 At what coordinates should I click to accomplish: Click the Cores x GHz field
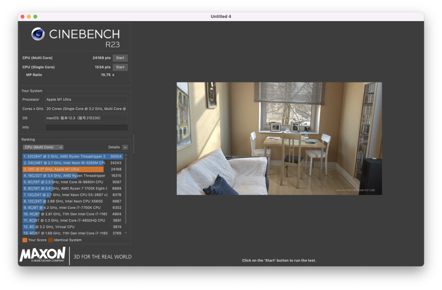point(87,109)
